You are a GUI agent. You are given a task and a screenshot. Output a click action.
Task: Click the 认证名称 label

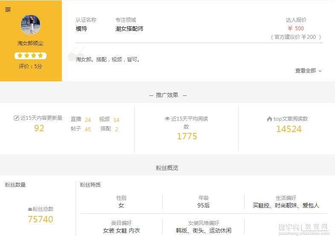pos(86,20)
